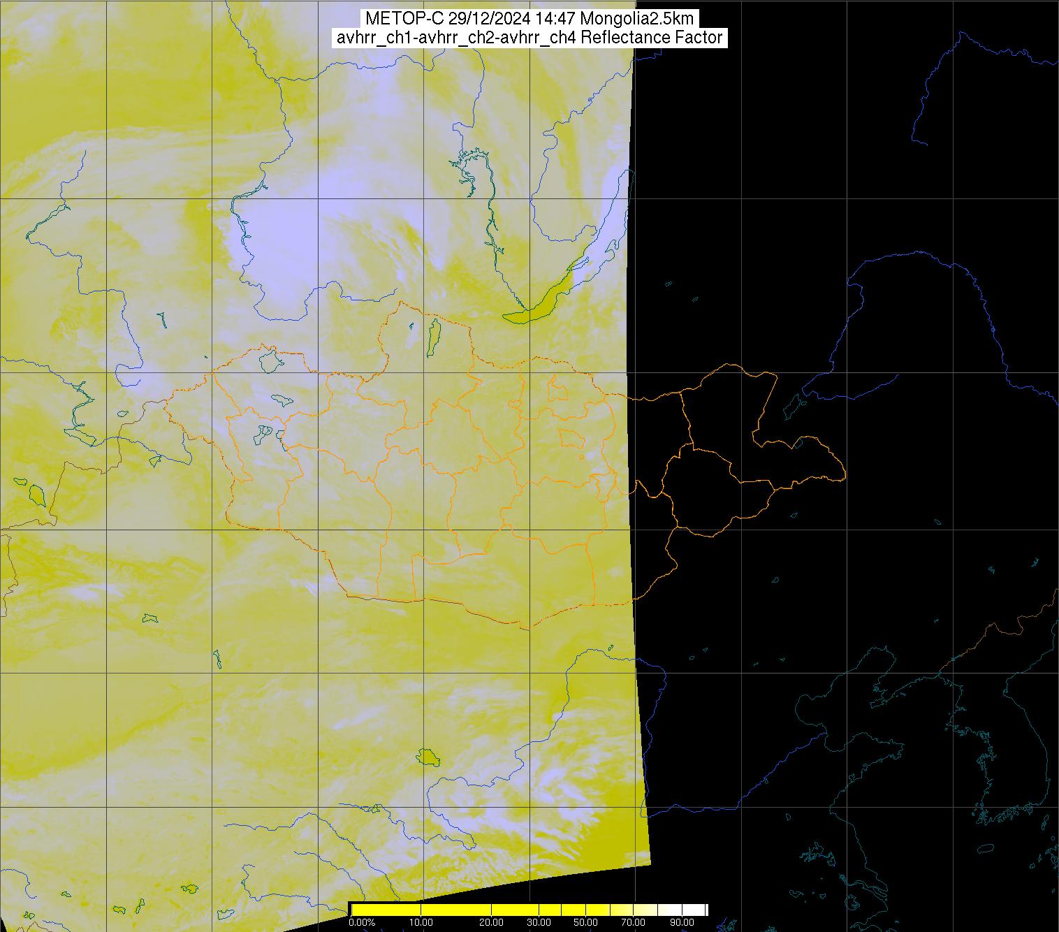The width and height of the screenshot is (1059, 932).
Task: Click the title line "METOP-C 29/12/2024 14:47 Mongolia2.5km"
Action: (x=529, y=19)
